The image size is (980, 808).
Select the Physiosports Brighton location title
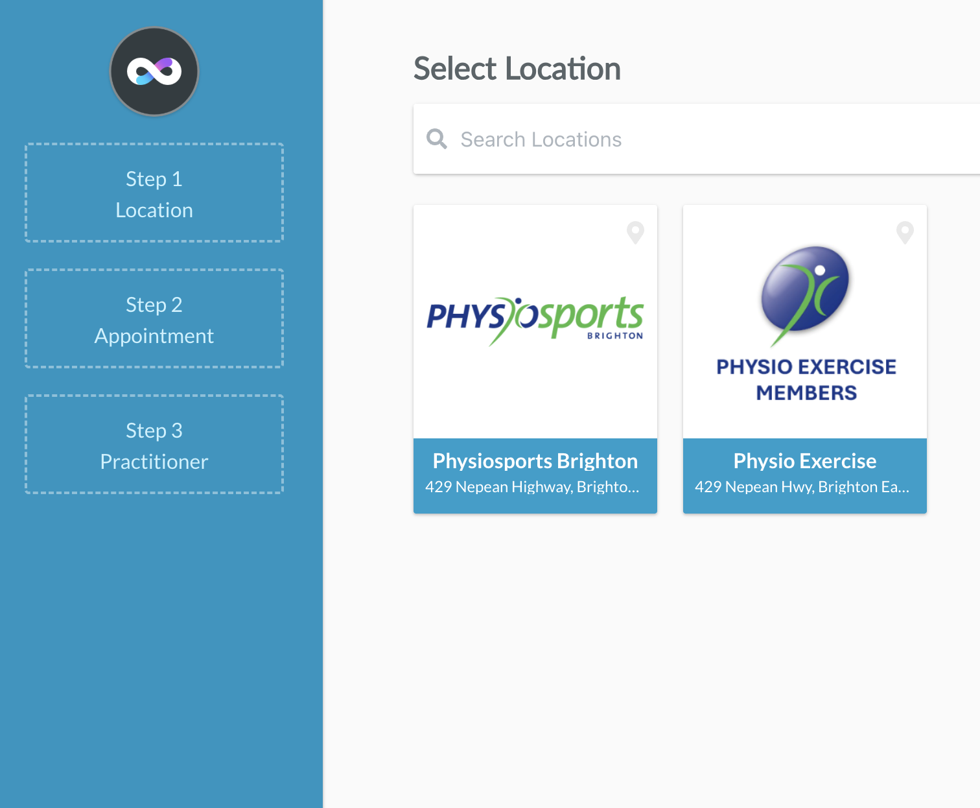tap(535, 461)
